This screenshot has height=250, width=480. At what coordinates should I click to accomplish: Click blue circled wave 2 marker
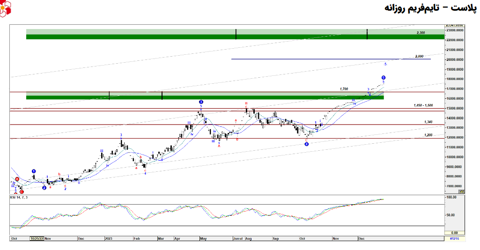(x=44, y=188)
